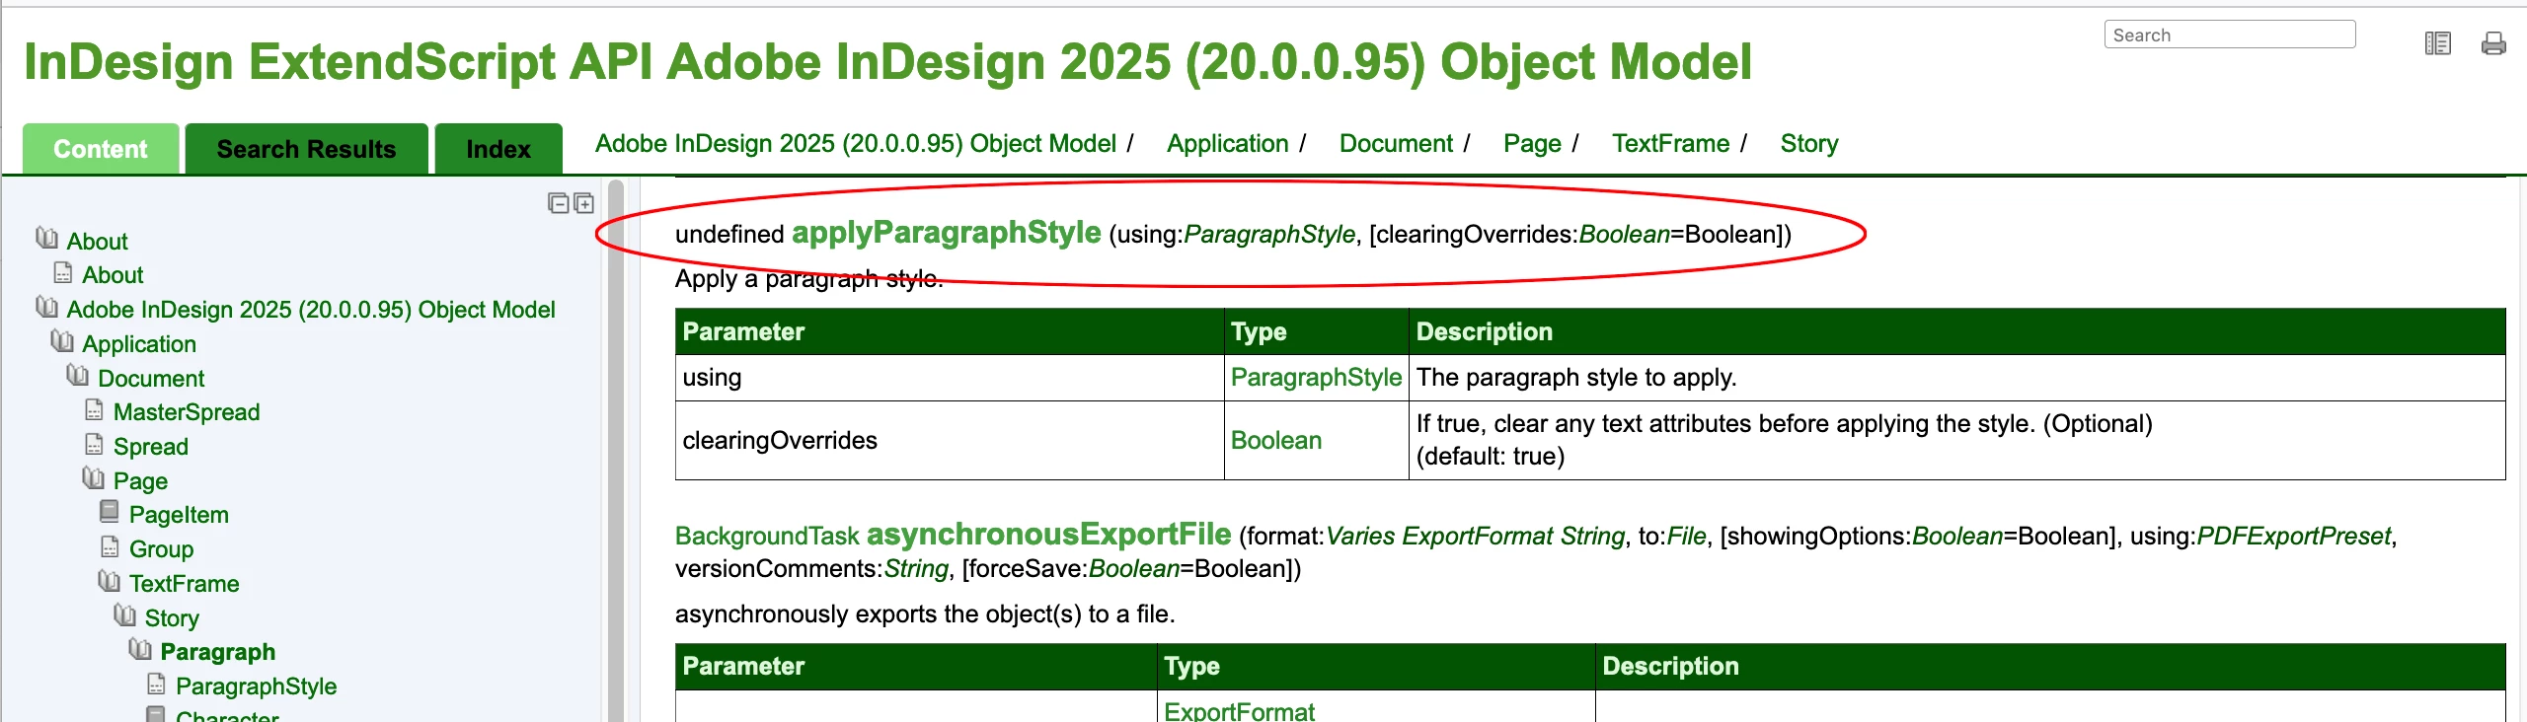Screen dimensions: 2527x722
Task: Click the sidebar vertical scrollbar
Action: (616, 451)
